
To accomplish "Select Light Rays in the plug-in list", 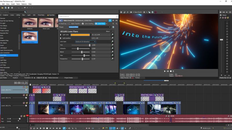I will coord(3,60).
